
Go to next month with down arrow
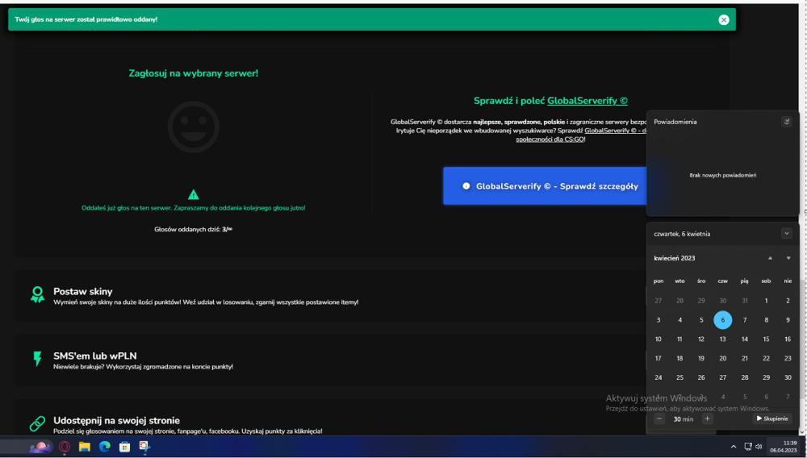pos(788,258)
